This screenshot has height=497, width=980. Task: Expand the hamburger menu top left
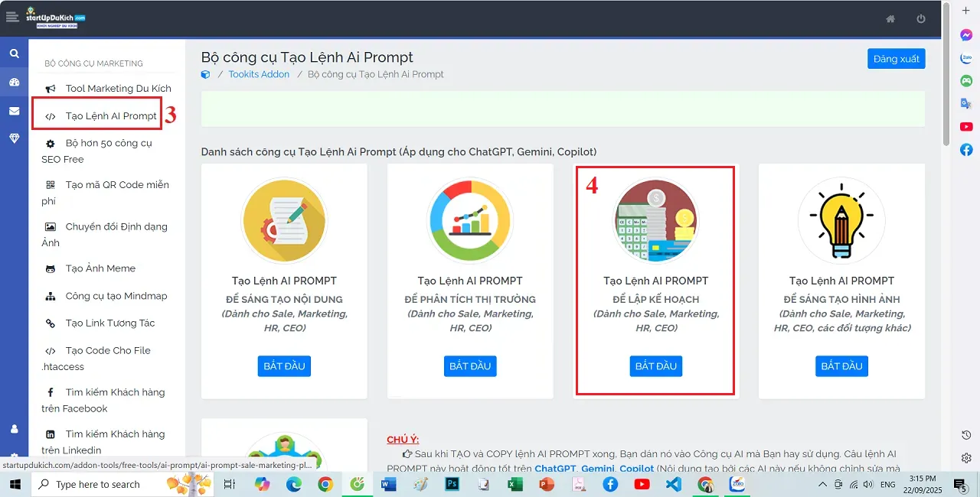(x=12, y=15)
